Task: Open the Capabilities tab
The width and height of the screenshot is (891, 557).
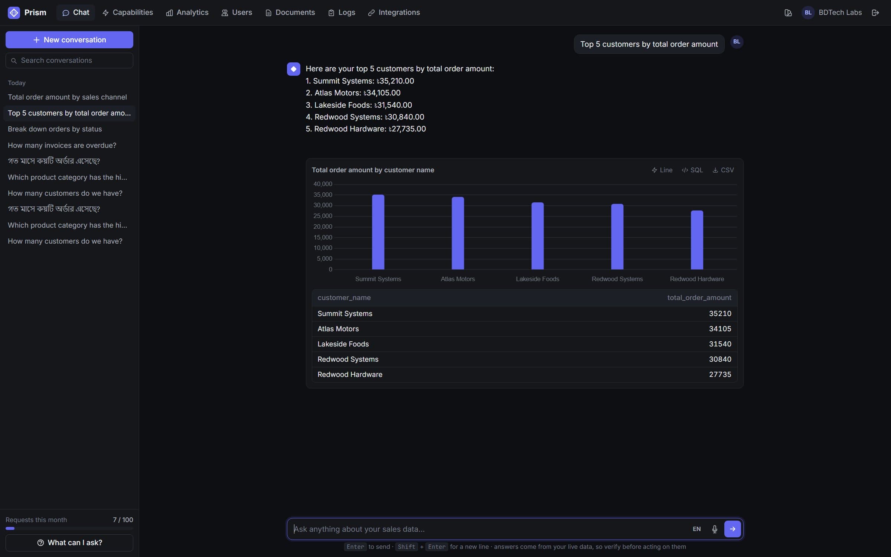Action: pyautogui.click(x=127, y=13)
